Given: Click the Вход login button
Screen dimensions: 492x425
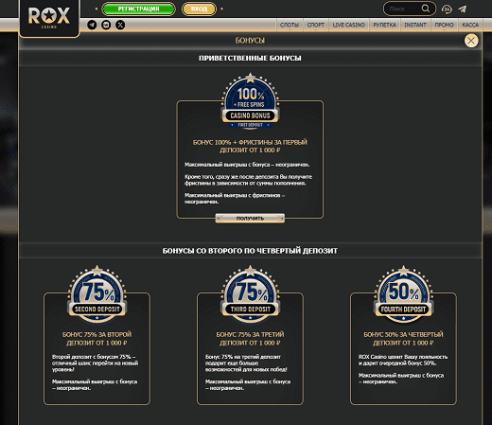Looking at the screenshot, I should 199,9.
